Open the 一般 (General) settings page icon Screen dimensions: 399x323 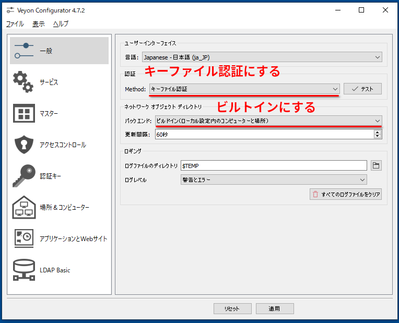point(24,51)
